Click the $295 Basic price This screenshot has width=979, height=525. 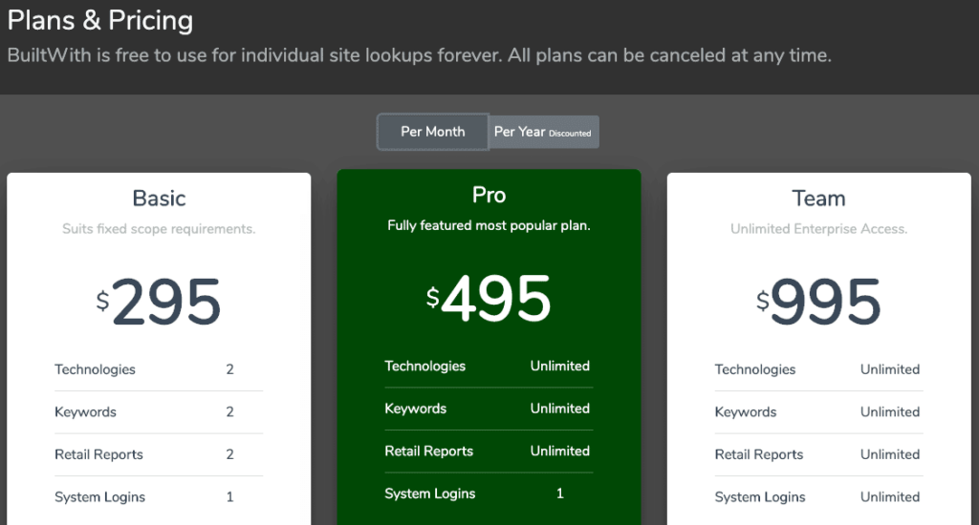point(160,302)
